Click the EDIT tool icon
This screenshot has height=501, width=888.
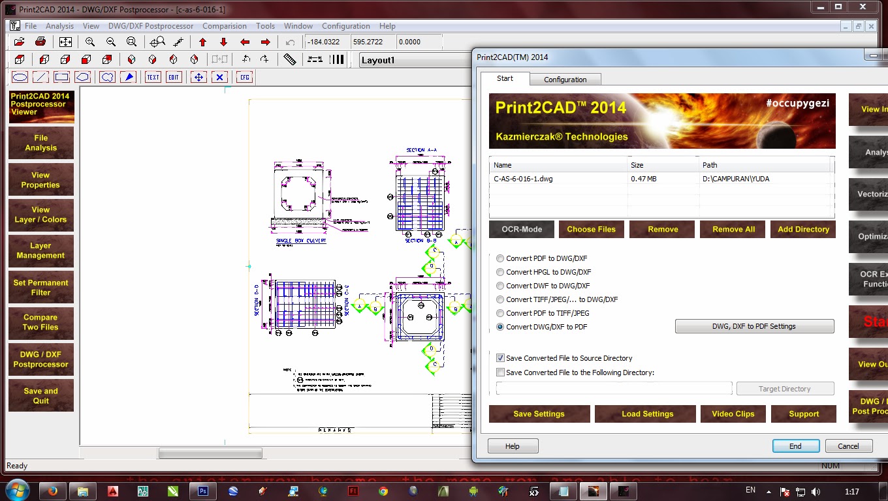173,77
